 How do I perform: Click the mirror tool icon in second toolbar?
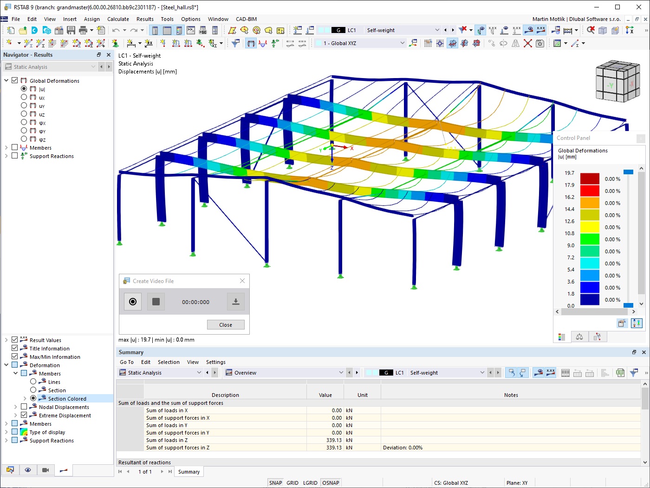[516, 43]
